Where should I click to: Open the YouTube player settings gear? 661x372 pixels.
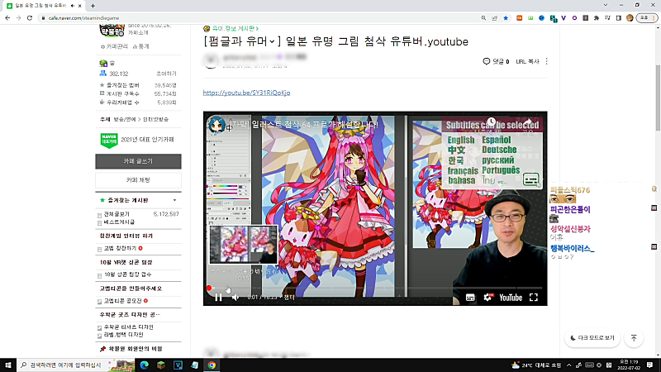click(487, 298)
